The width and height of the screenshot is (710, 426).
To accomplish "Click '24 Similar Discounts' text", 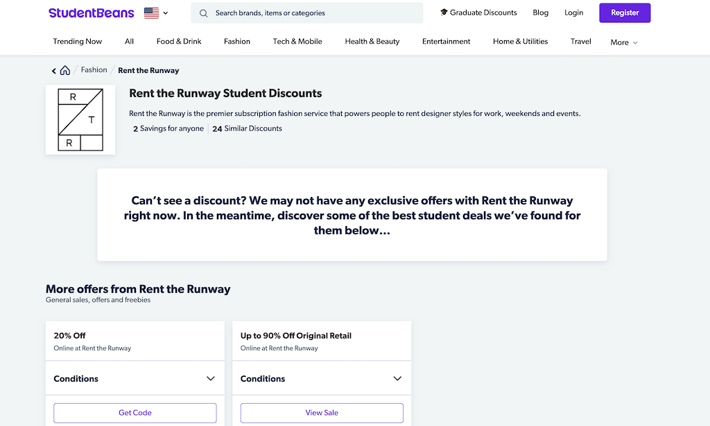I will pyautogui.click(x=248, y=129).
